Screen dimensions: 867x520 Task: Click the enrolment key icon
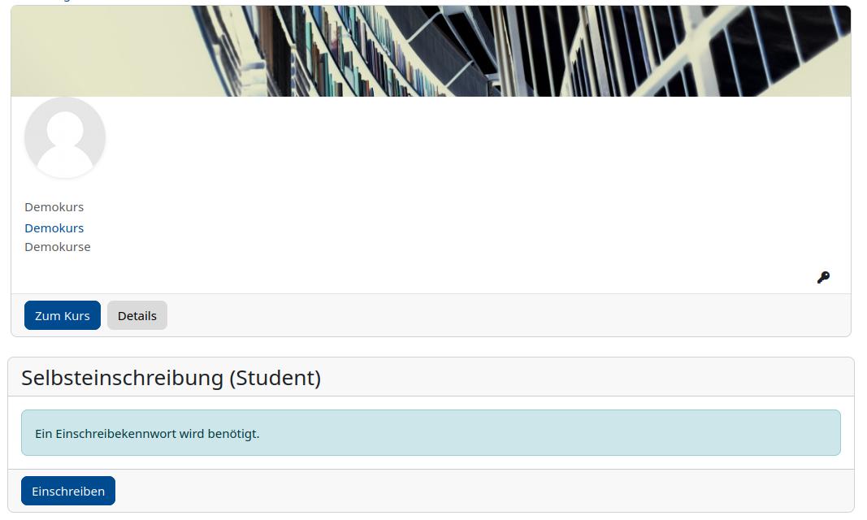[823, 278]
